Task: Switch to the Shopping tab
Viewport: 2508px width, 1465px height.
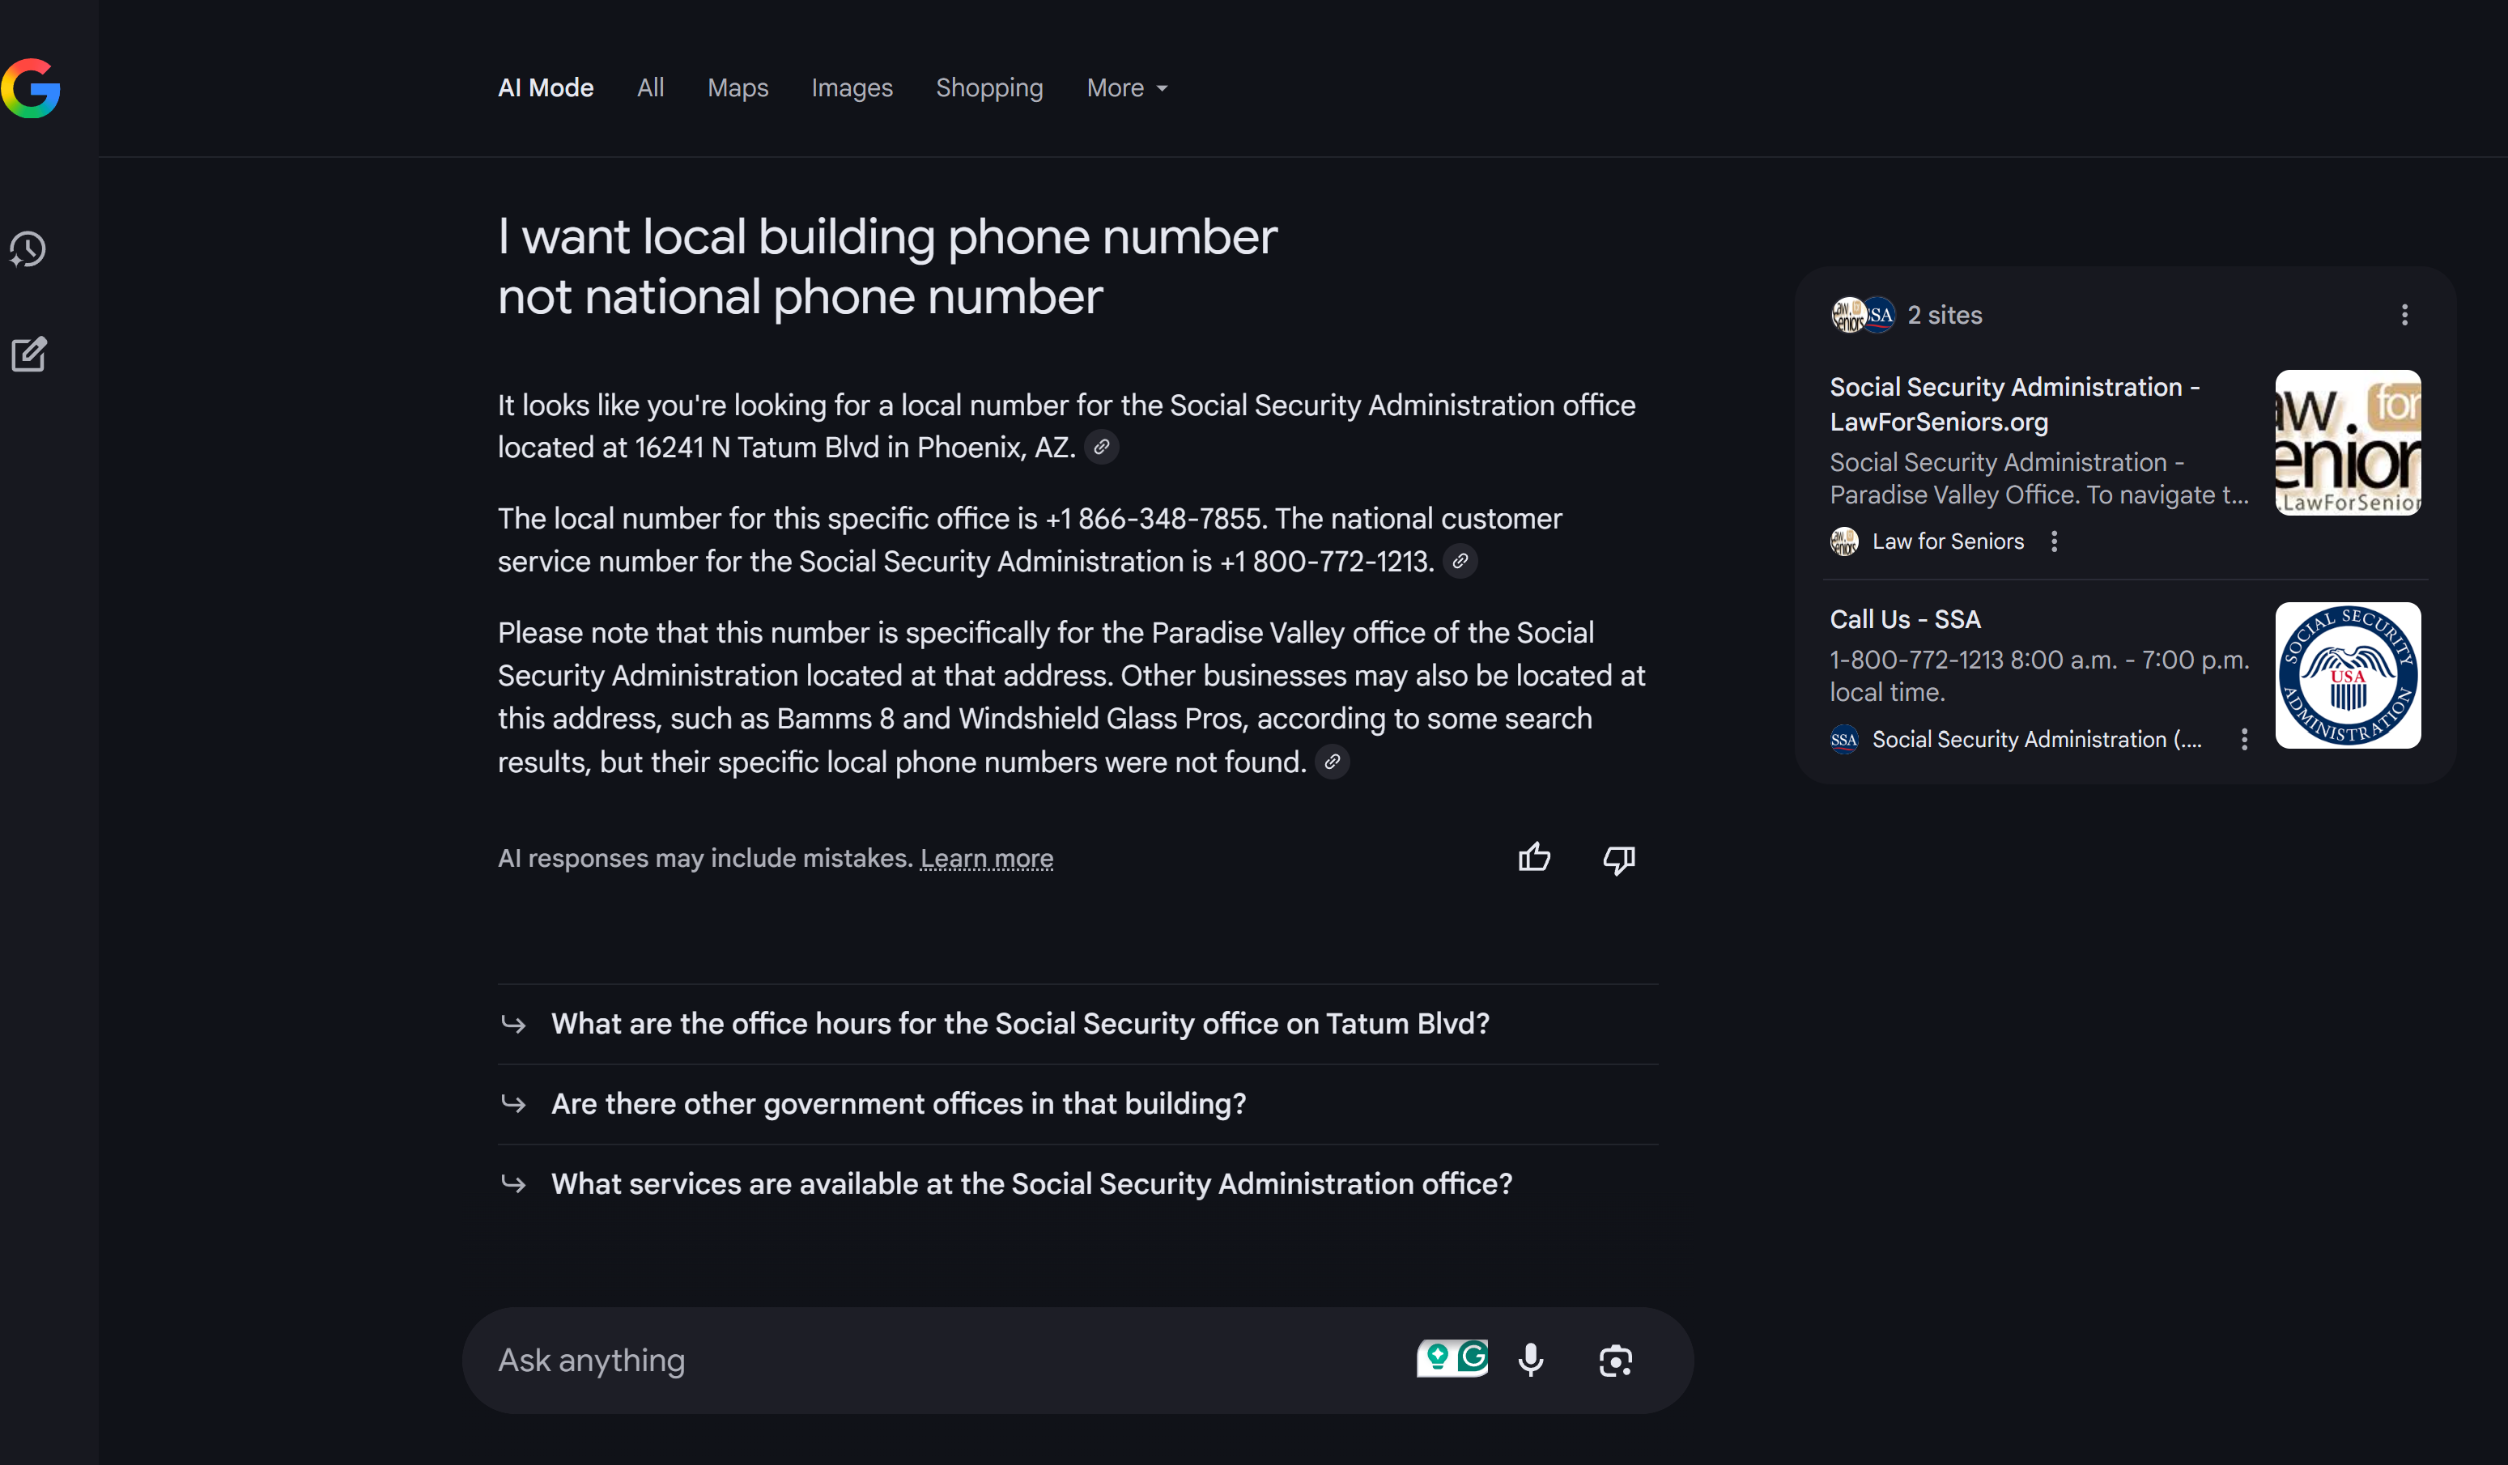Action: click(x=989, y=88)
